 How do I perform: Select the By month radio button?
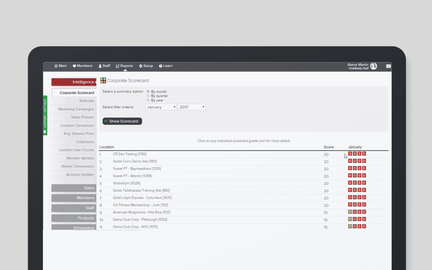click(148, 91)
